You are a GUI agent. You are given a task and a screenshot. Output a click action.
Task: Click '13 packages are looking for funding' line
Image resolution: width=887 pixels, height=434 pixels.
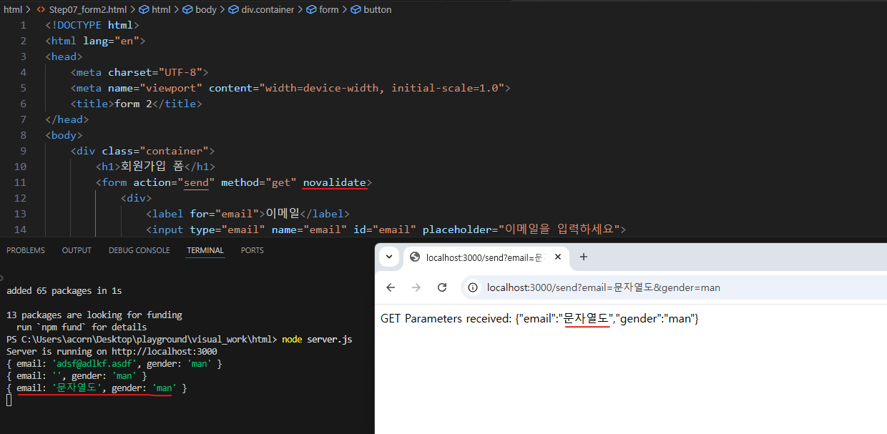point(94,315)
